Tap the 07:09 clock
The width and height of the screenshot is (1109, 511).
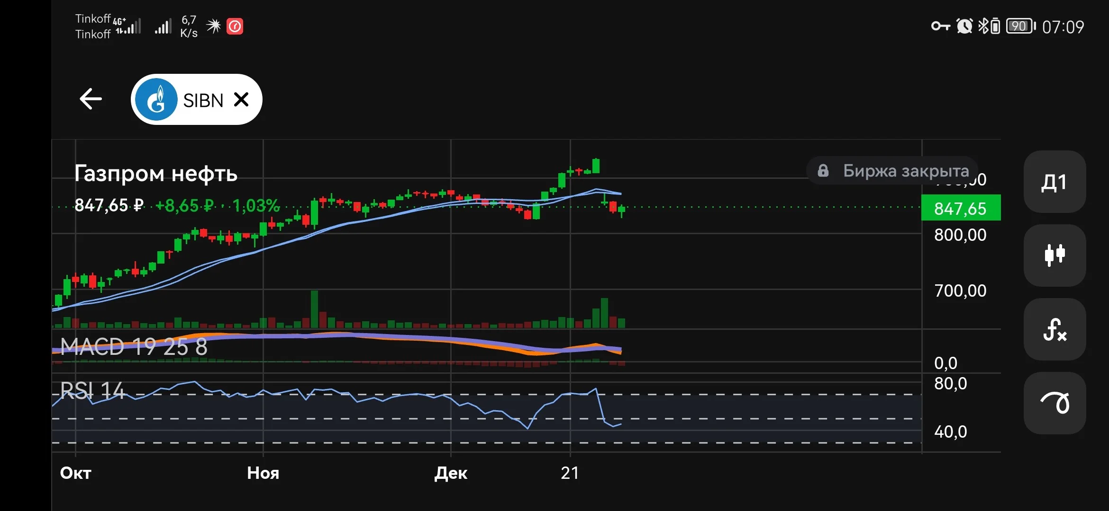(1063, 27)
